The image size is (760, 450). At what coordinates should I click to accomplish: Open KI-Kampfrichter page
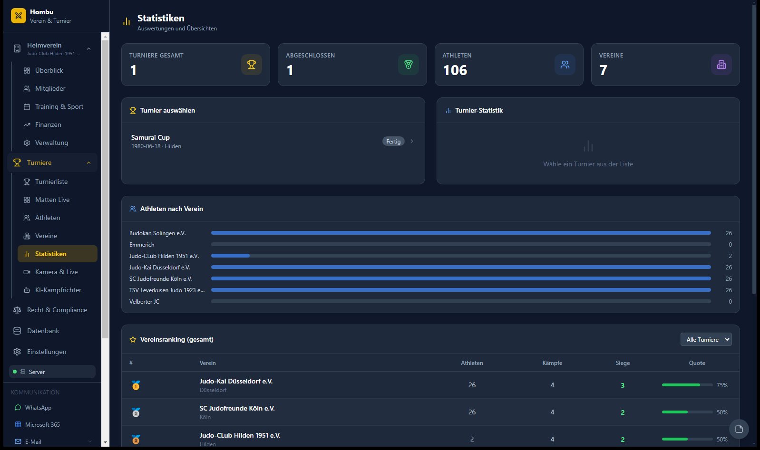[58, 290]
